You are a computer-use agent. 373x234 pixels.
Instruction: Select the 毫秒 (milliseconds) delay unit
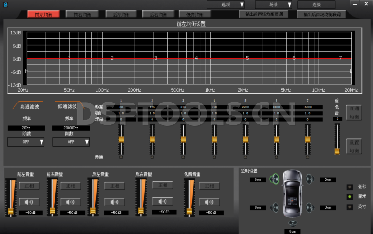tap(350, 187)
